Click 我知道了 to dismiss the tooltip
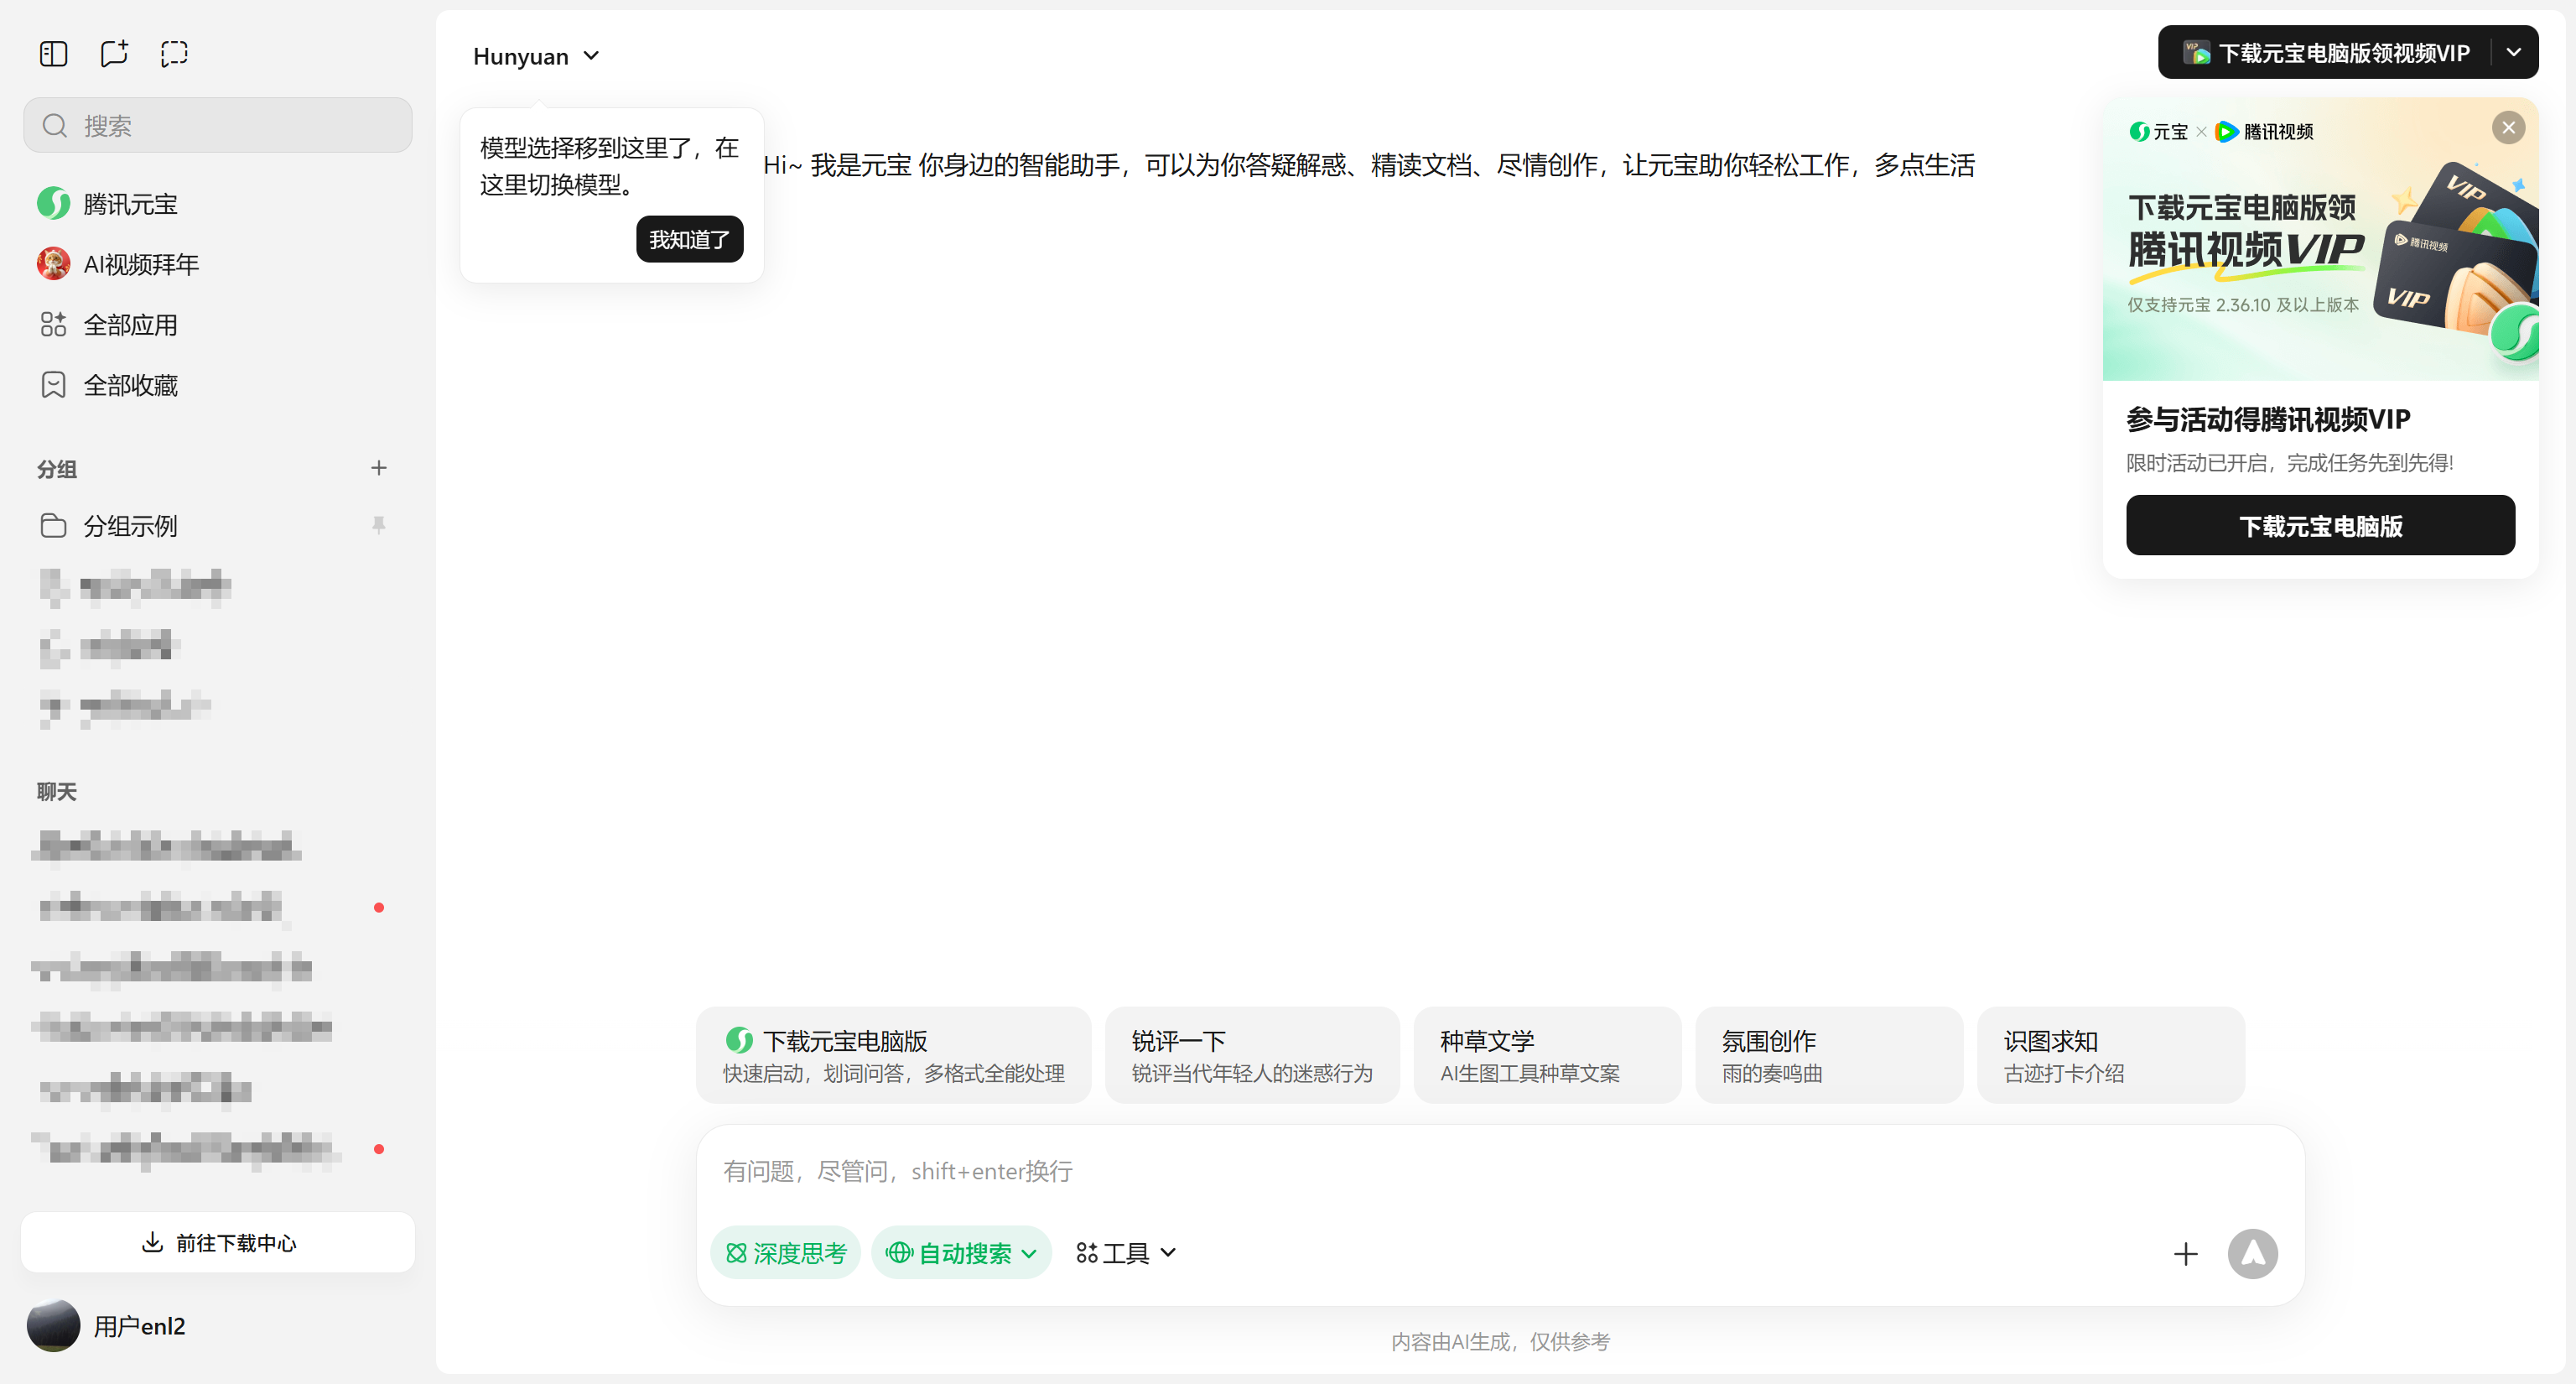Viewport: 2576px width, 1384px height. [x=689, y=239]
